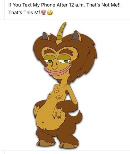Click the text "That's This Mf"

tap(24, 13)
